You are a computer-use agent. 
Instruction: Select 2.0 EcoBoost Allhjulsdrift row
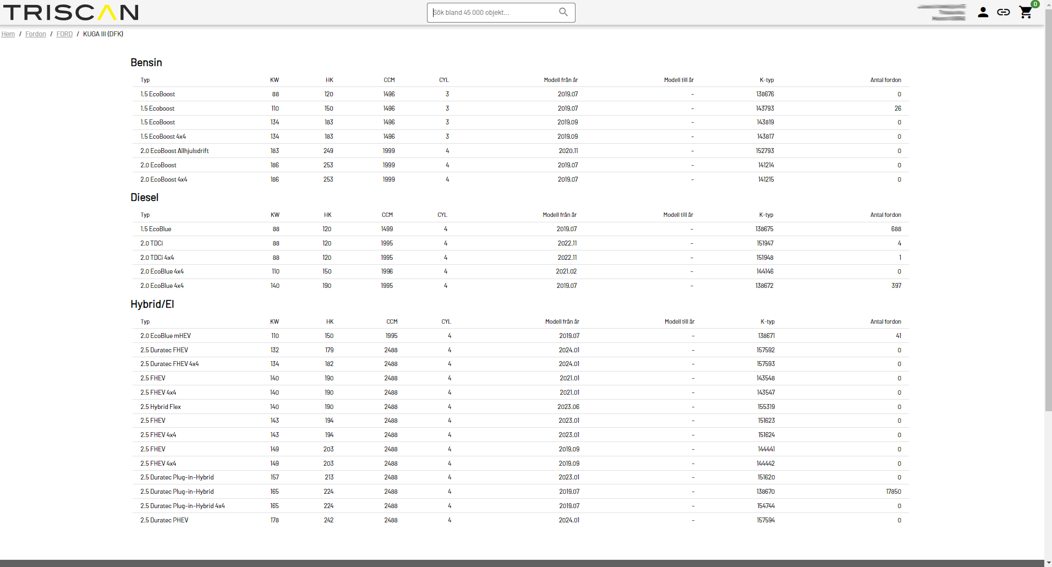(520, 151)
